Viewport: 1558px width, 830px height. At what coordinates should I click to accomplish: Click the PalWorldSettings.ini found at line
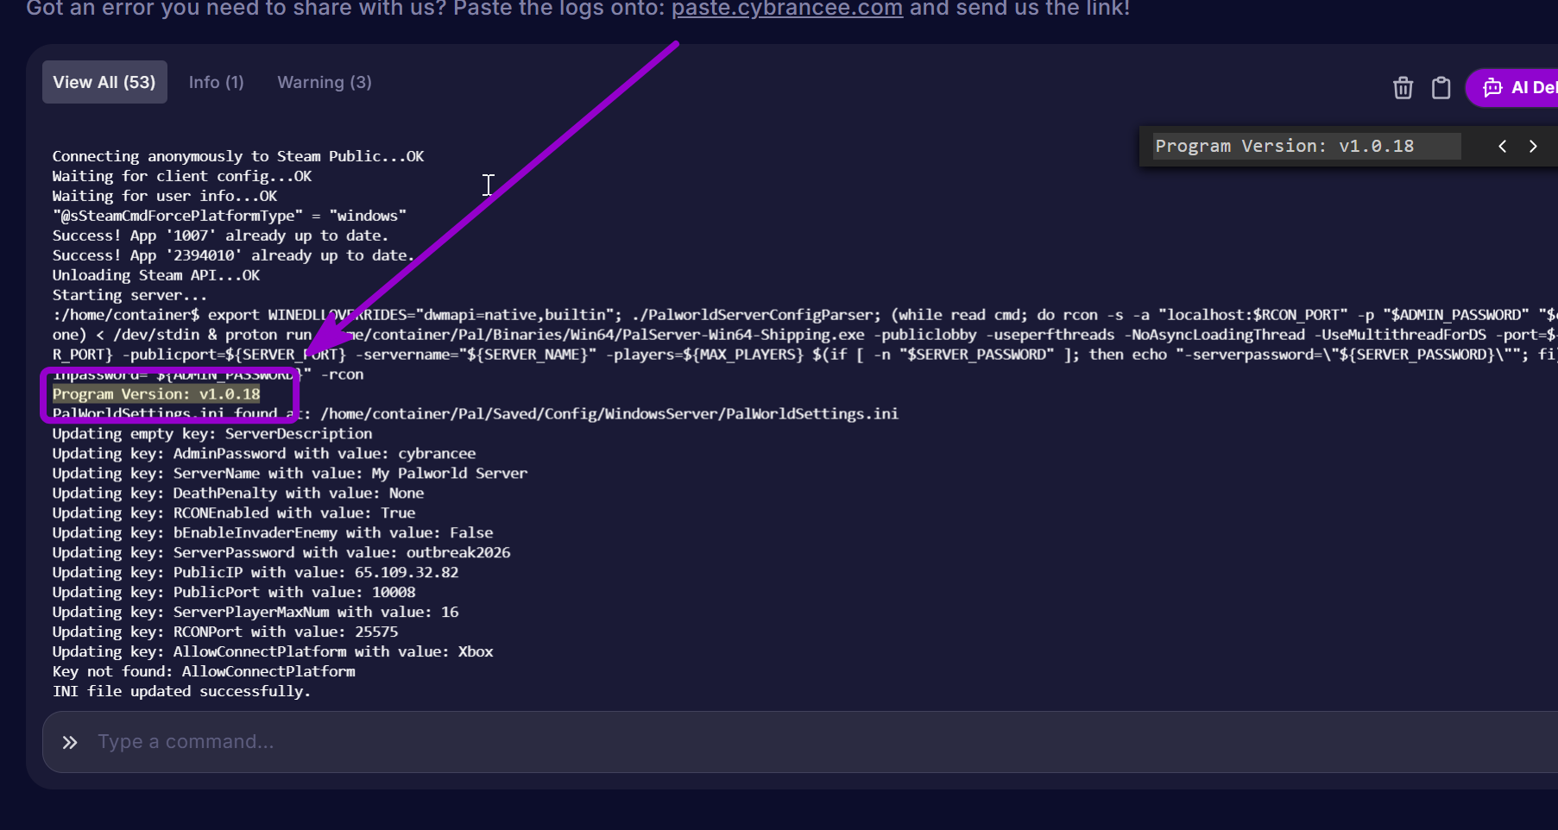click(476, 414)
